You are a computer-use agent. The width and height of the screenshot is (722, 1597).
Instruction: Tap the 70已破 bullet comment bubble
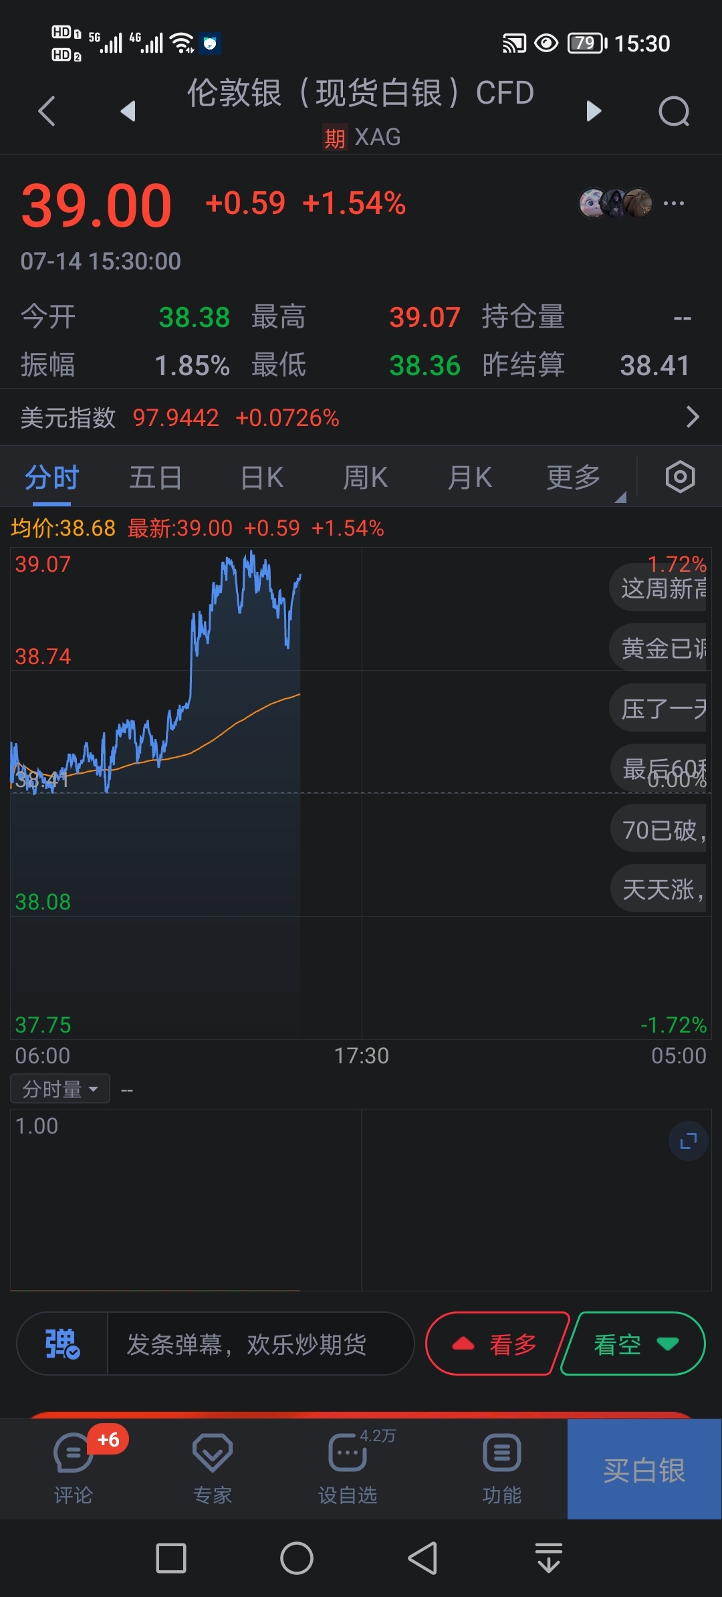click(x=659, y=829)
